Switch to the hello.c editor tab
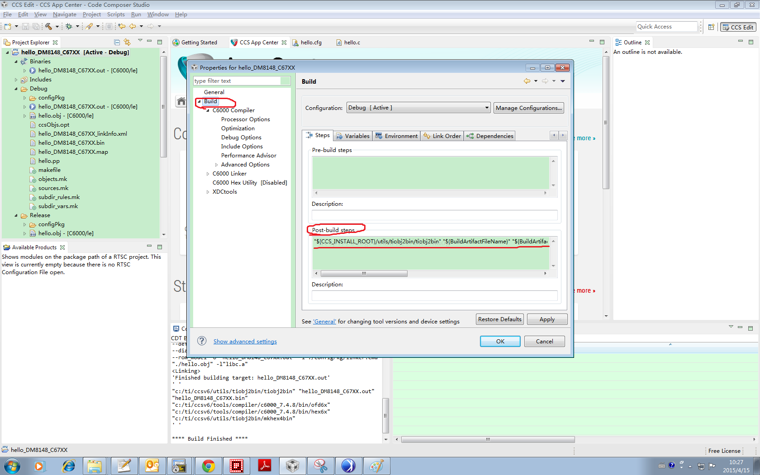Image resolution: width=760 pixels, height=475 pixels. pos(348,42)
